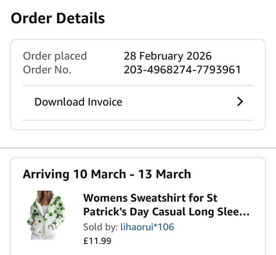276x255 pixels.
Task: Click the word Invoice in Download Invoice row
Action: point(105,102)
